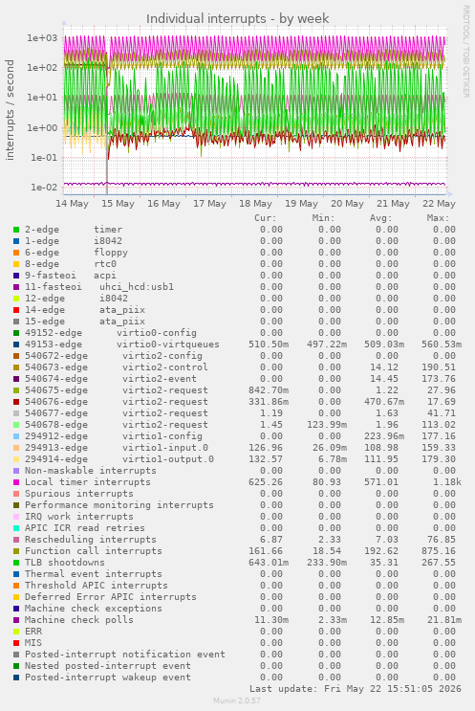Click the orange floppy legend swatch

(x=16, y=253)
